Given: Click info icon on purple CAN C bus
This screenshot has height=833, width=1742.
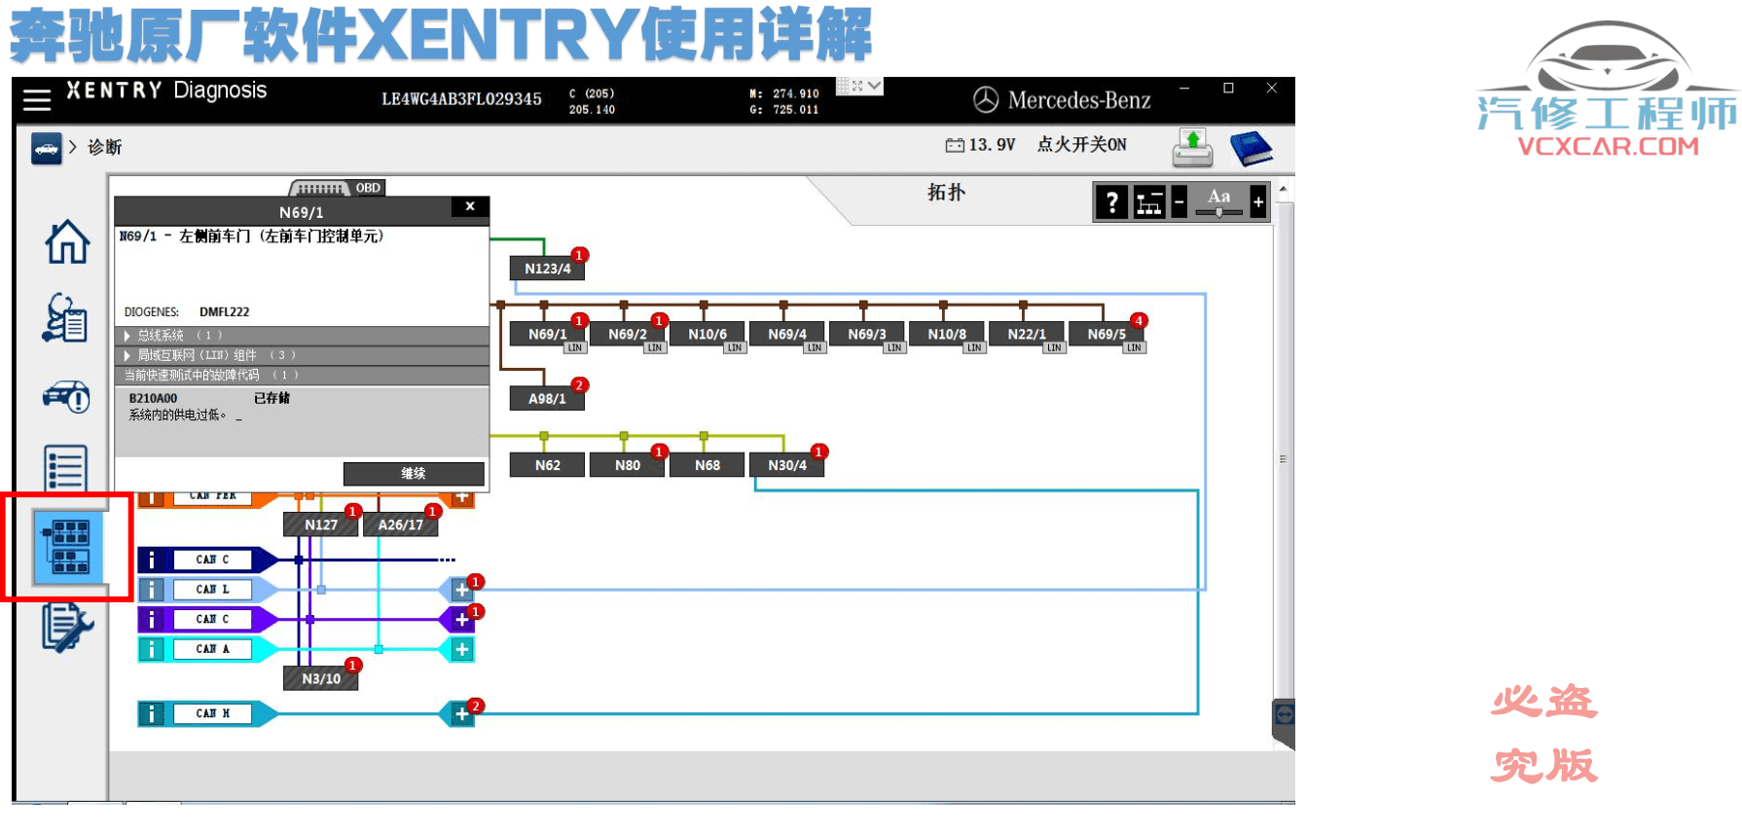Looking at the screenshot, I should click(x=152, y=619).
